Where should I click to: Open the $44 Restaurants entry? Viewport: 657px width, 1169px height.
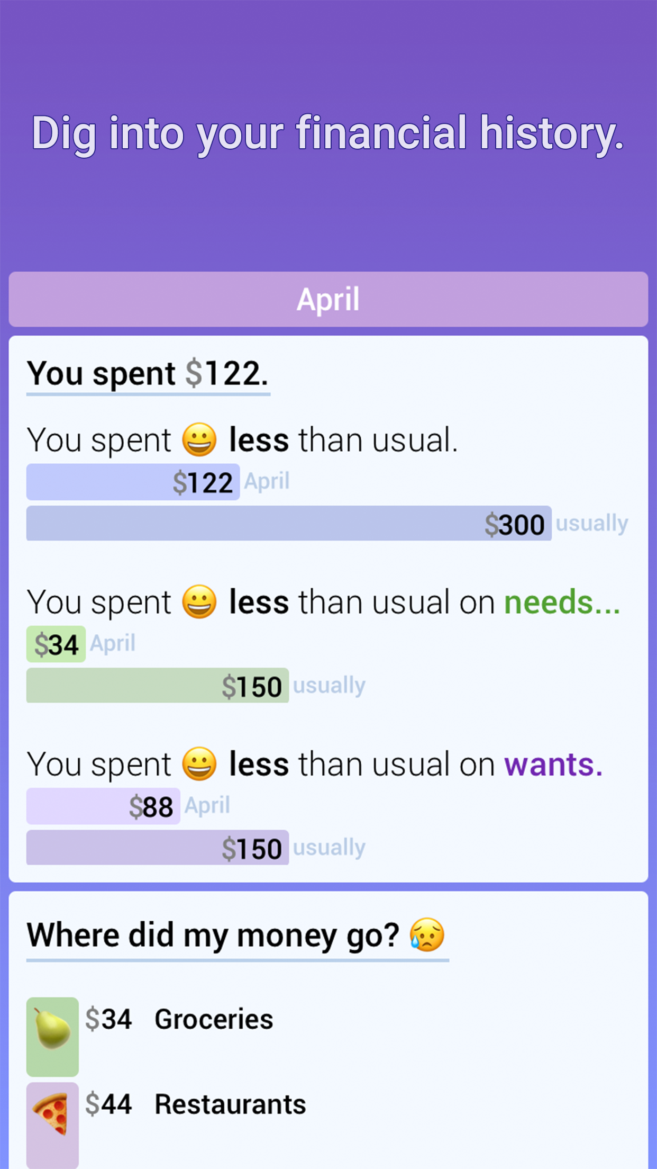click(230, 1104)
